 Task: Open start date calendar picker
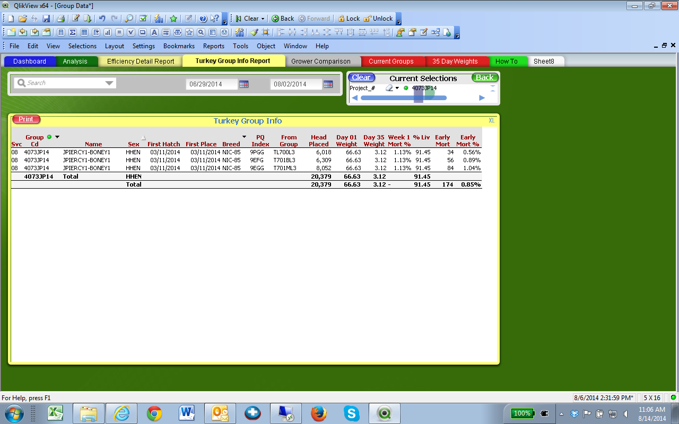pyautogui.click(x=243, y=84)
